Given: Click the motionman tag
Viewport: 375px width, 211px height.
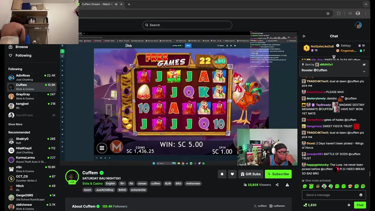Looking at the screenshot, I should point(193,183).
